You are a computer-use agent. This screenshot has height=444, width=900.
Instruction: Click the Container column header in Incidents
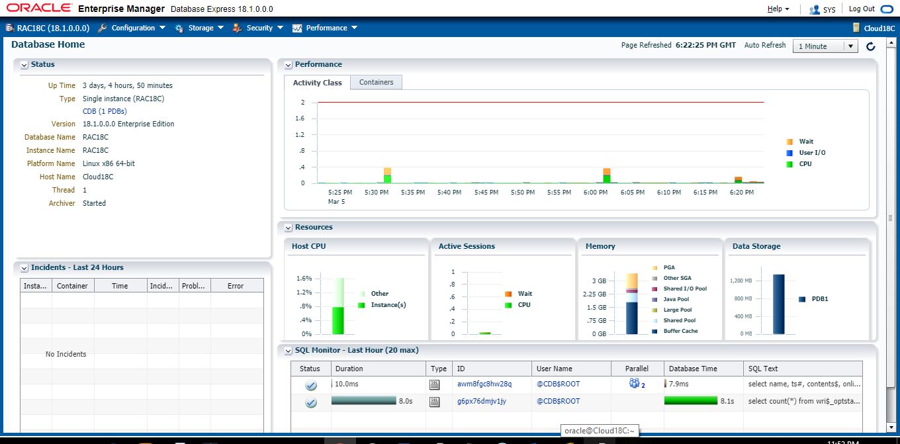(x=73, y=286)
